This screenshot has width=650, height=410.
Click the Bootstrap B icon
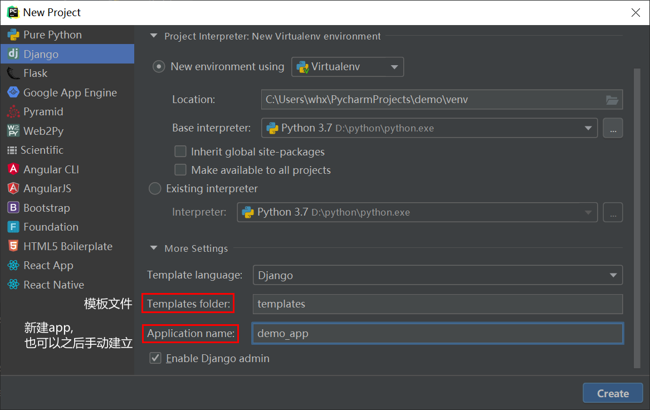click(13, 208)
